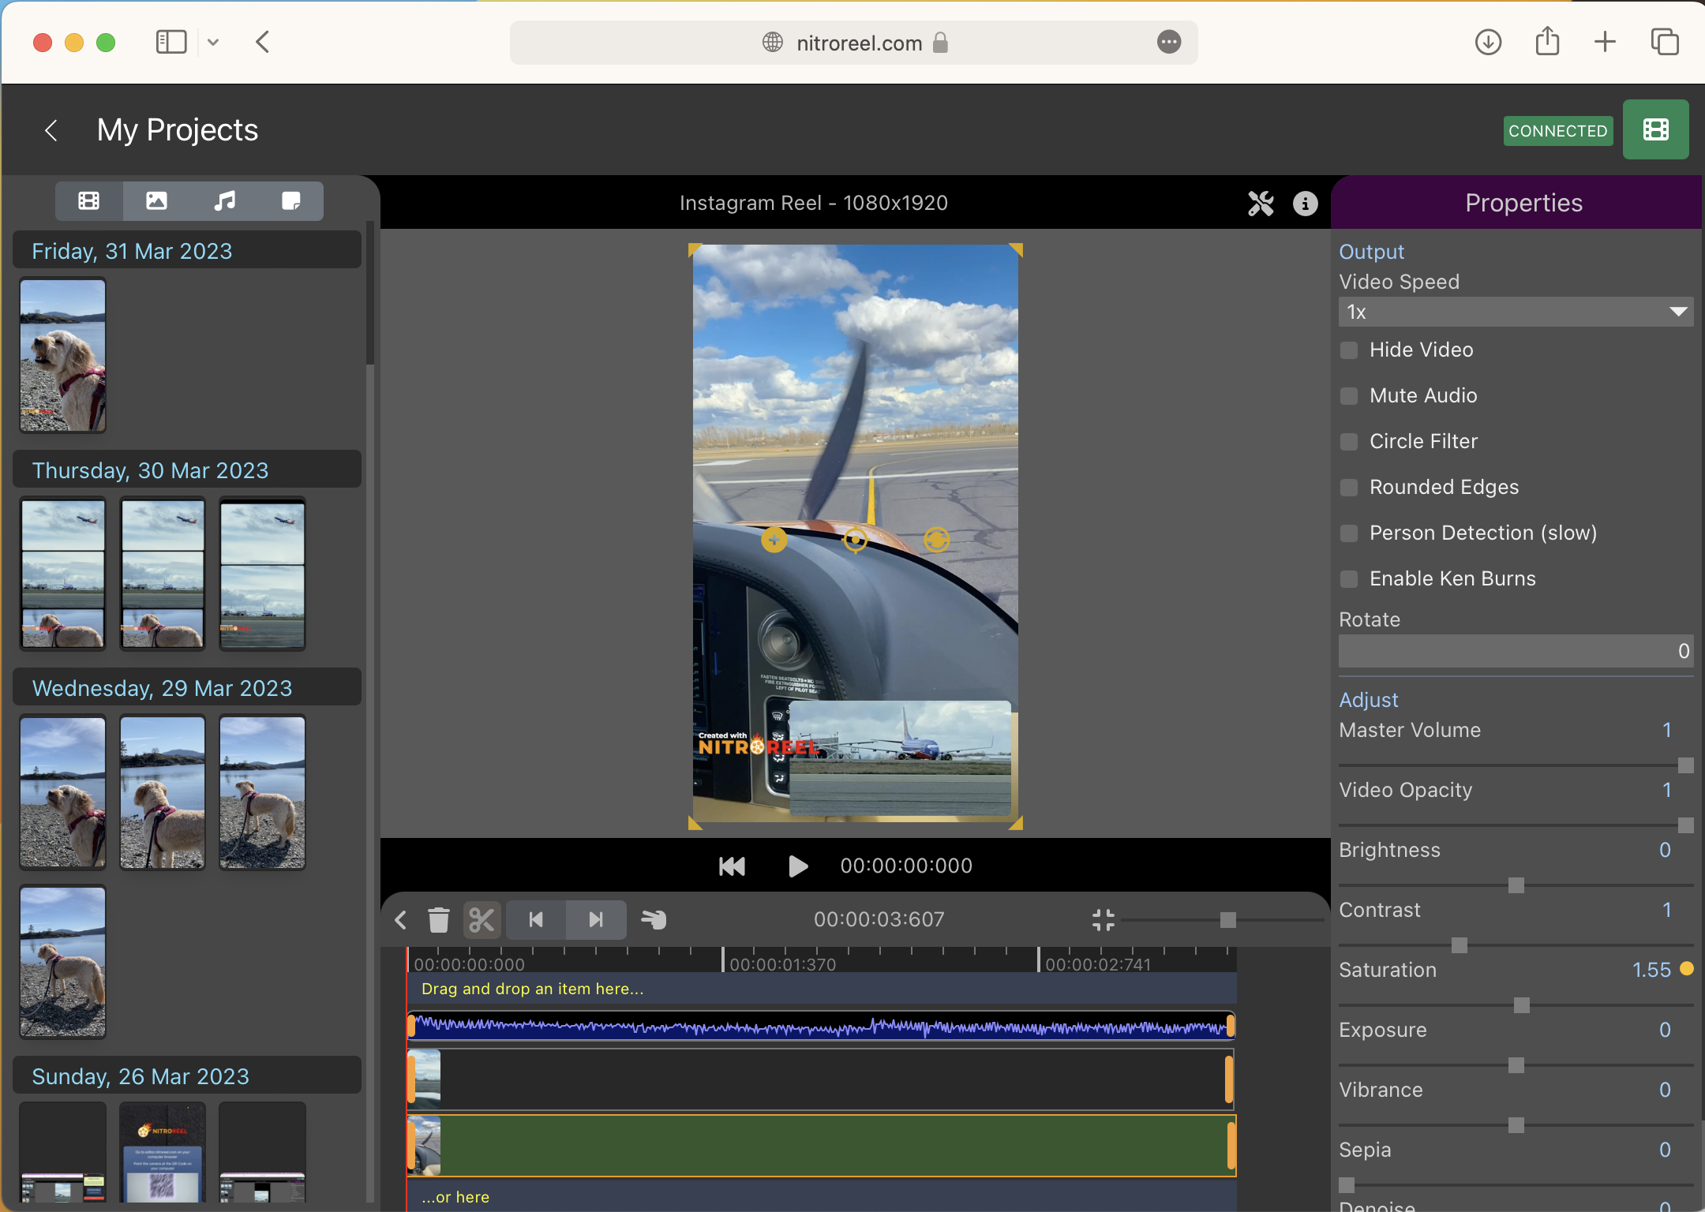Screen dimensions: 1705x1212
Task: Click the center yellow target handle on preview
Action: point(855,540)
